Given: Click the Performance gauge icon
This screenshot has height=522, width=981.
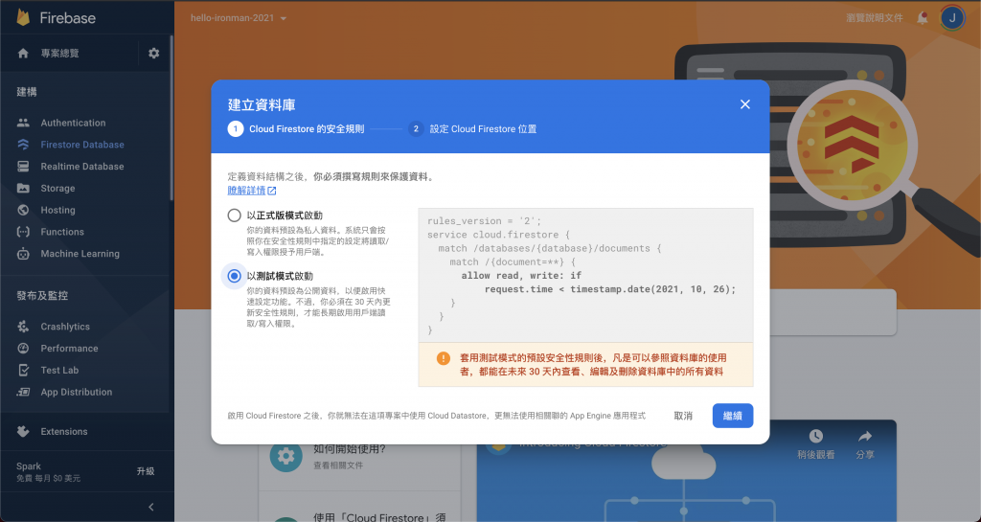Looking at the screenshot, I should [x=23, y=349].
